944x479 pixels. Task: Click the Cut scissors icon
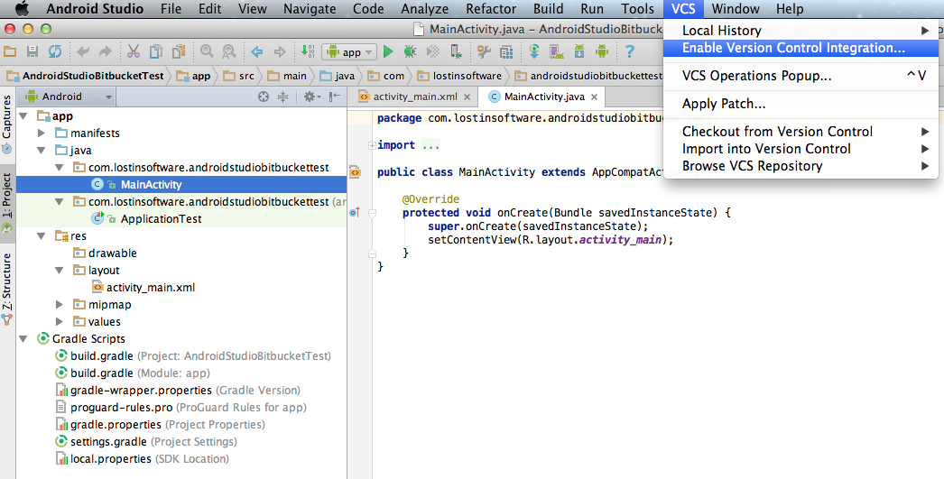(133, 52)
